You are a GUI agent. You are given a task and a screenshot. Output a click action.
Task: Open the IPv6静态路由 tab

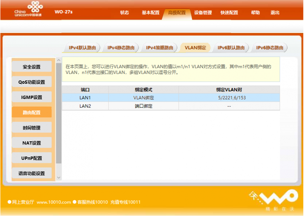(x=269, y=48)
